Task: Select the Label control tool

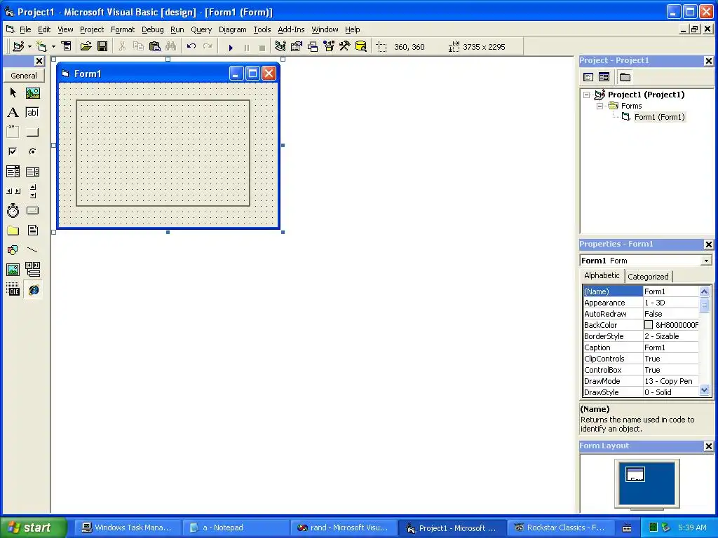Action: [13, 113]
